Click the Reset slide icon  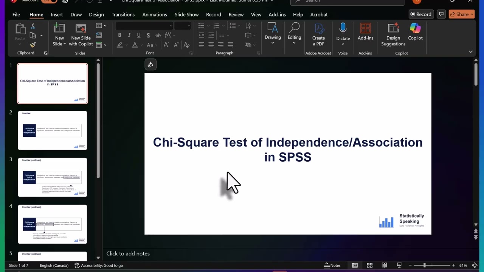(99, 35)
